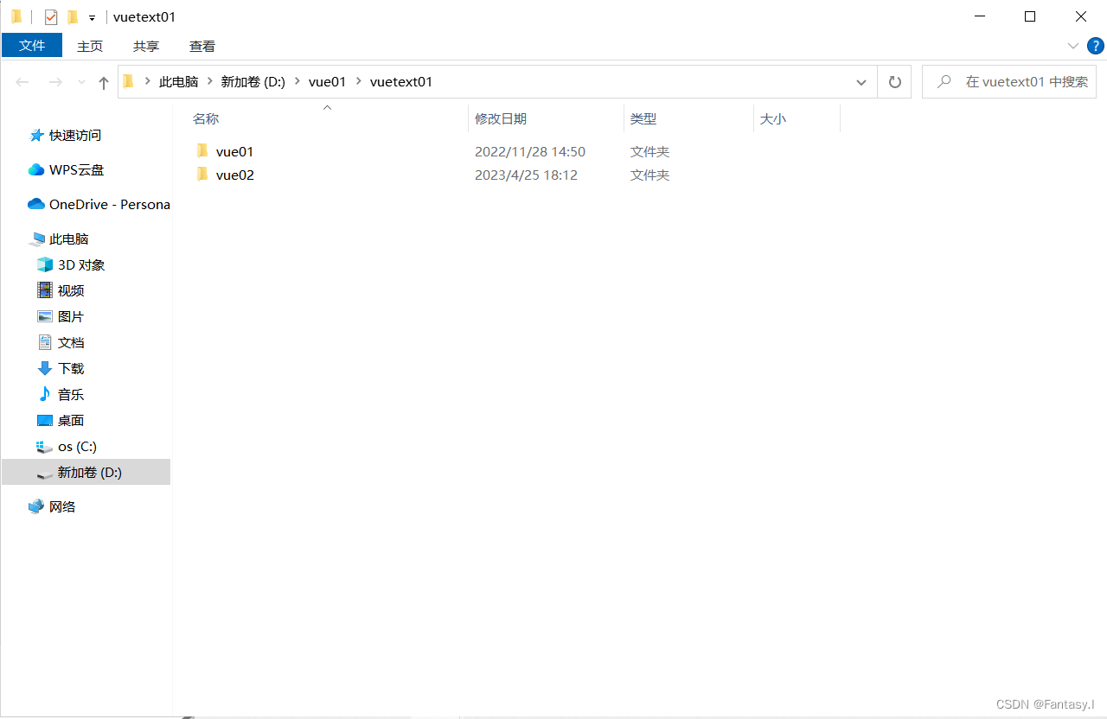Open 网络 in the navigation pane
The width and height of the screenshot is (1107, 719).
click(x=62, y=507)
